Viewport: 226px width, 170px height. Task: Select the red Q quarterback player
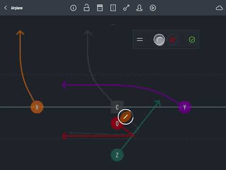(116, 124)
